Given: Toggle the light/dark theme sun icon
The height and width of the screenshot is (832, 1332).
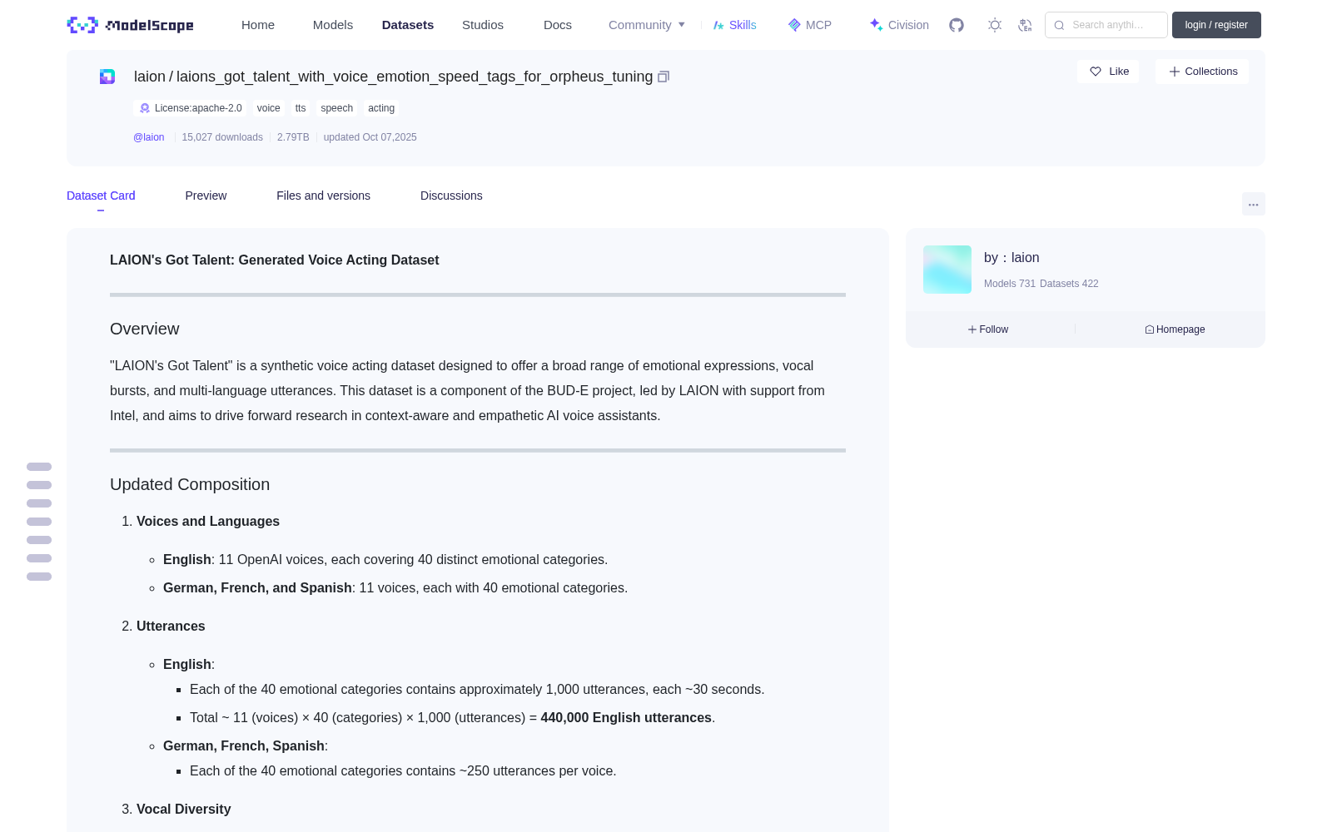Looking at the screenshot, I should (x=995, y=25).
